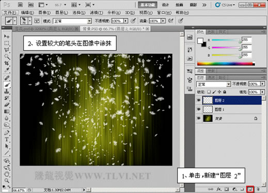Open the brush opacity 不透明度 arrow

[x=126, y=21]
